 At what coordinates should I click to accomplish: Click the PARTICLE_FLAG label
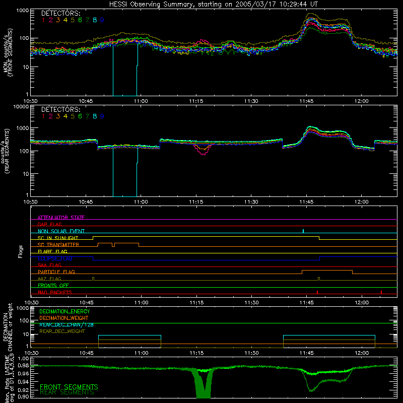(x=56, y=272)
